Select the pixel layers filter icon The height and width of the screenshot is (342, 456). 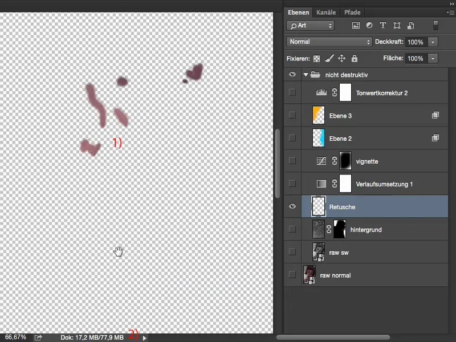point(356,25)
